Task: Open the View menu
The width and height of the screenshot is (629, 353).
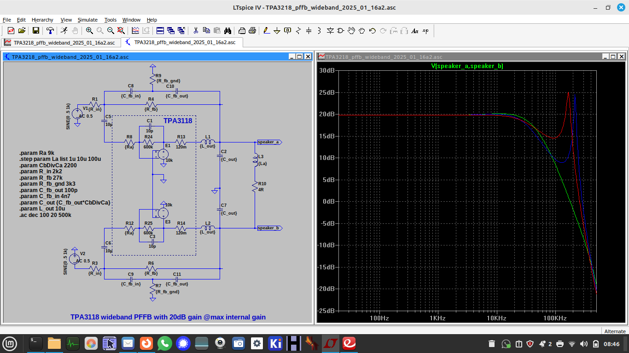Action: (66, 20)
